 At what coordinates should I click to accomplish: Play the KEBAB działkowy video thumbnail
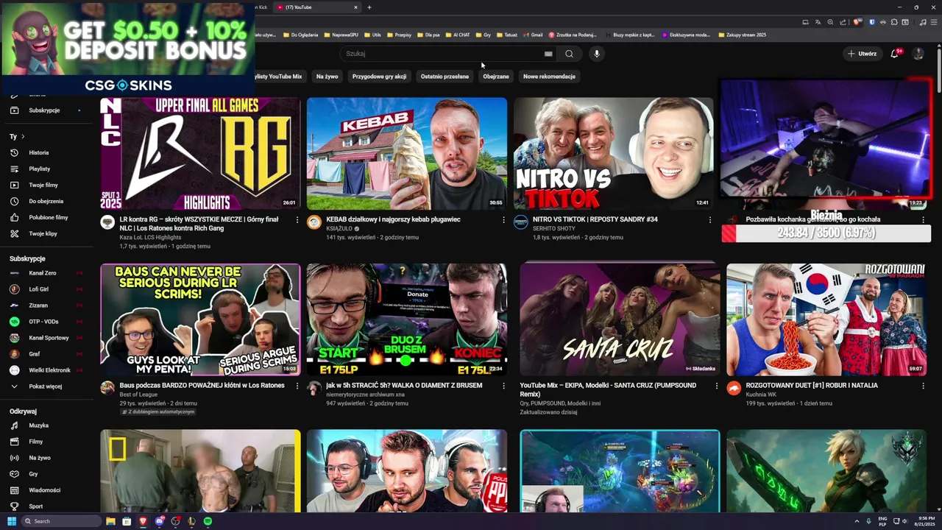point(407,154)
